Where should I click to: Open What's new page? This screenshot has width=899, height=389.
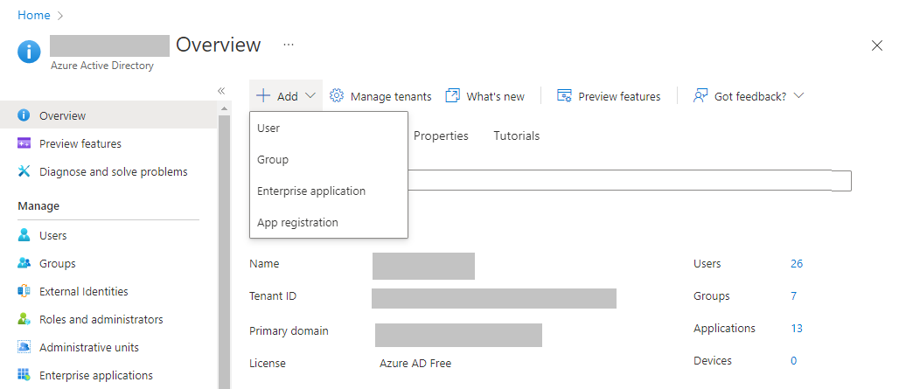[x=485, y=96]
